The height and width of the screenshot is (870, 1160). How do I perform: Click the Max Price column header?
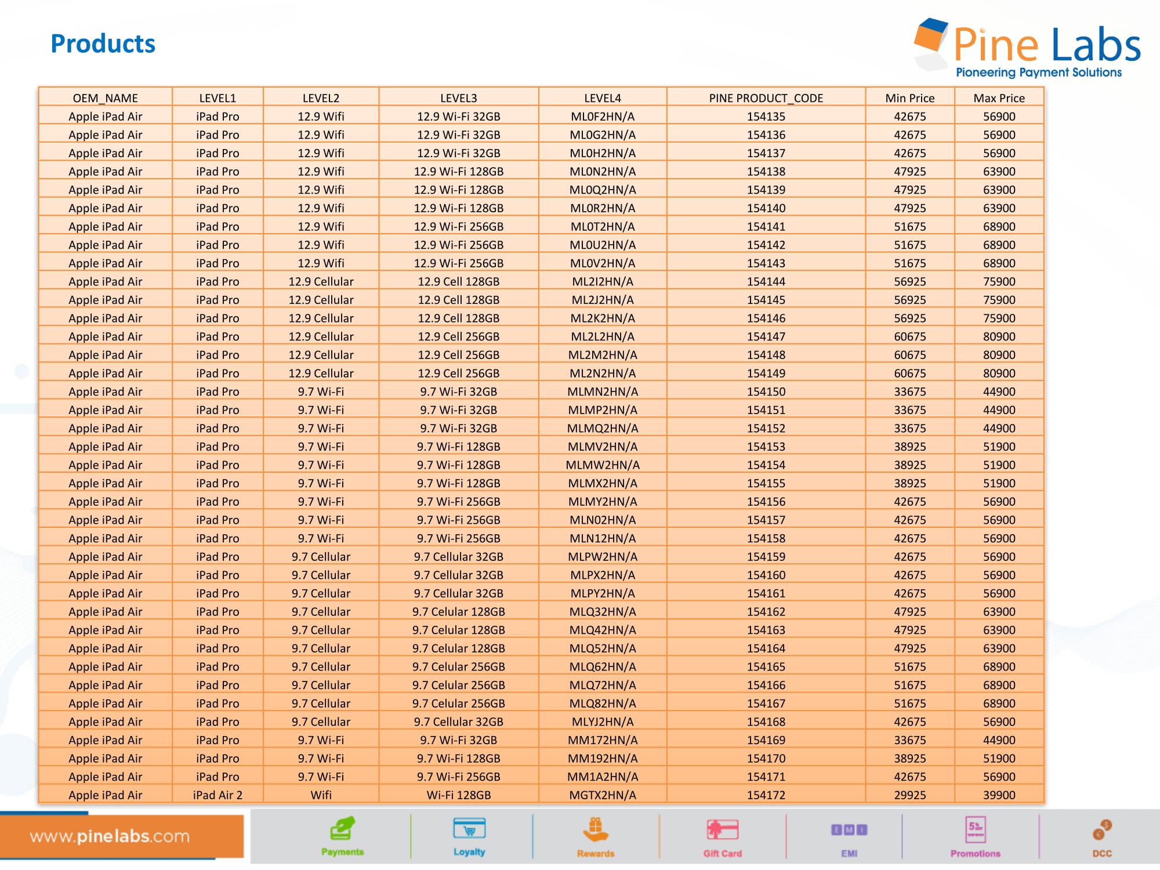(x=999, y=98)
